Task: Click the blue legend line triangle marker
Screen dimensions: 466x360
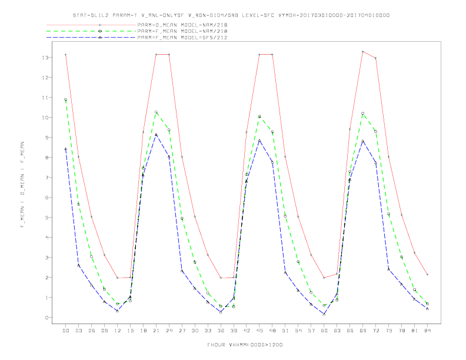Action: coord(100,38)
